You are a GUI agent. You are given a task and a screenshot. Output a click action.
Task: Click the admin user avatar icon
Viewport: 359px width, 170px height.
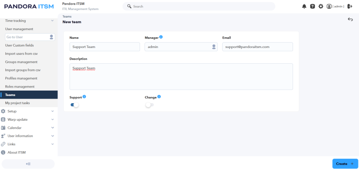[329, 6]
